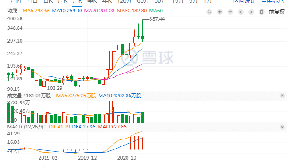Image resolution: width=292 pixels, height=167 pixels.
Task: Click the DEA:27.36 value
Action: click(x=84, y=127)
